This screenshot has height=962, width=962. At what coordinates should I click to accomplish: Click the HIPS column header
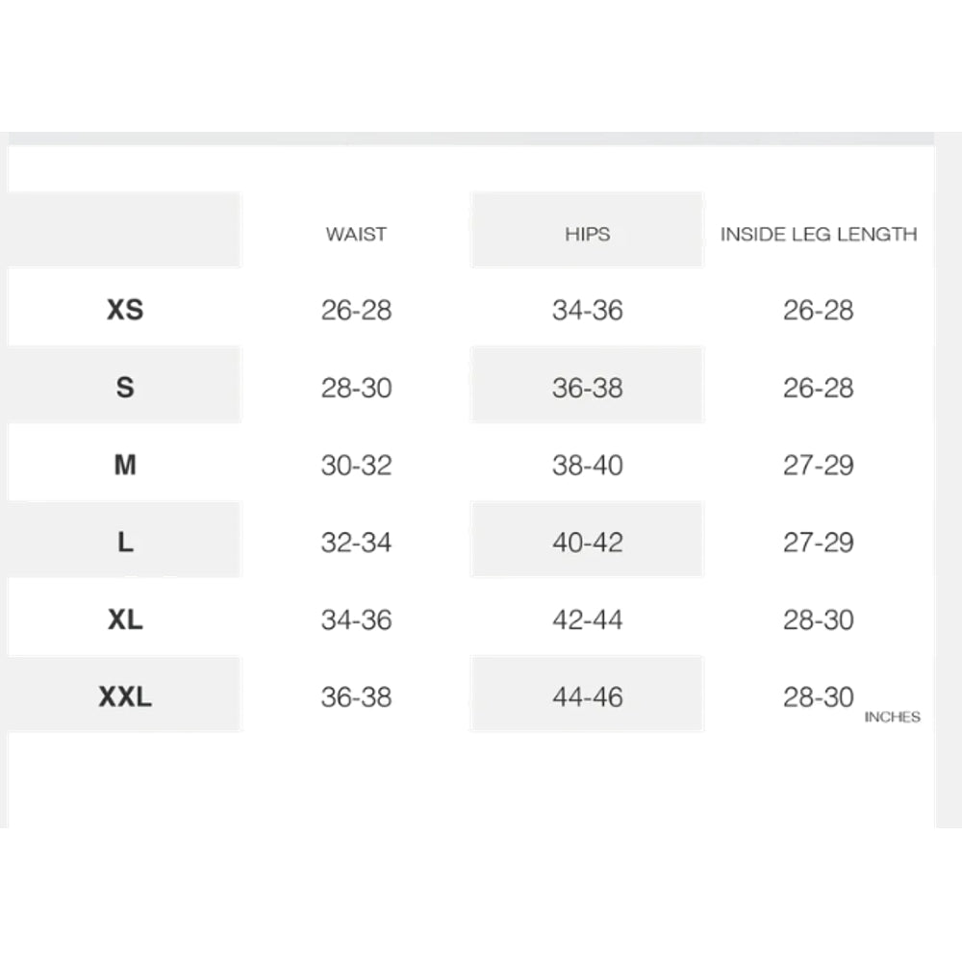coord(587,234)
